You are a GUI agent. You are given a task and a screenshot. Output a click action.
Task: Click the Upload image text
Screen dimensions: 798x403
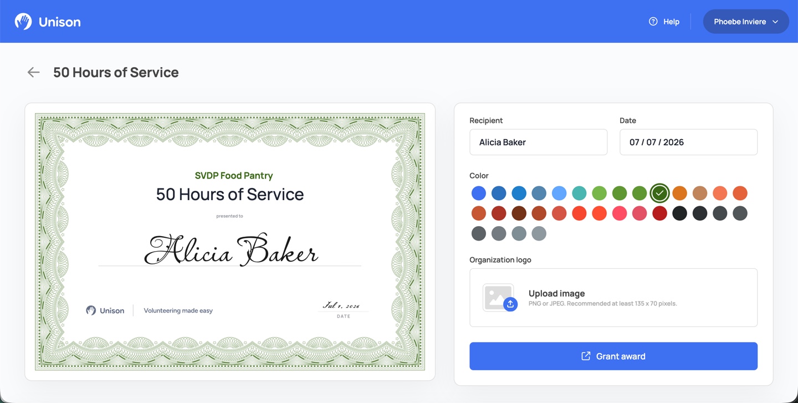[556, 293]
